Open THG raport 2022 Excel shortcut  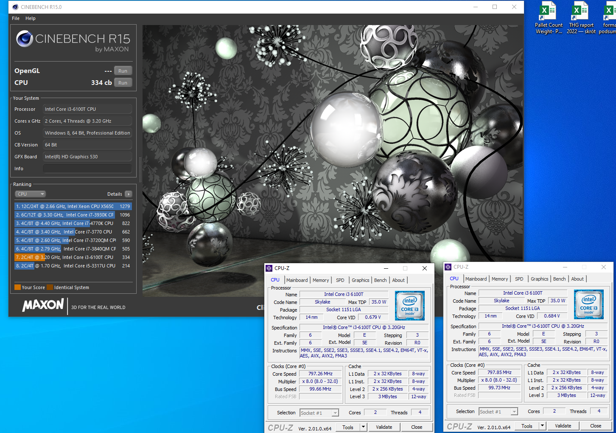pyautogui.click(x=581, y=18)
